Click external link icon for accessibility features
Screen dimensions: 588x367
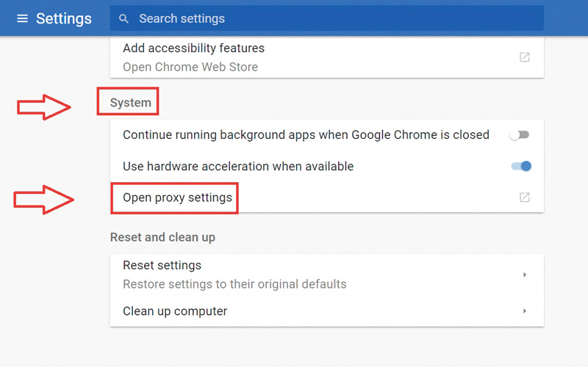coord(524,57)
